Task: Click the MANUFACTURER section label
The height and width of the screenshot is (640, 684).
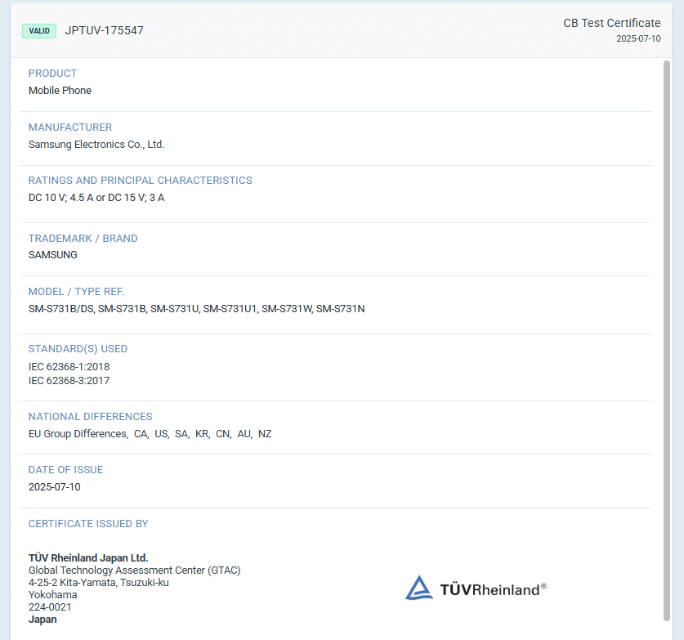Action: pyautogui.click(x=70, y=128)
